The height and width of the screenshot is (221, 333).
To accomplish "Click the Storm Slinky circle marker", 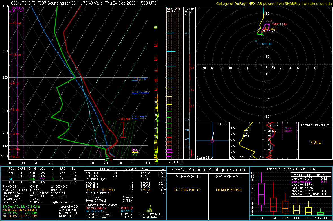I will pos(212,141).
